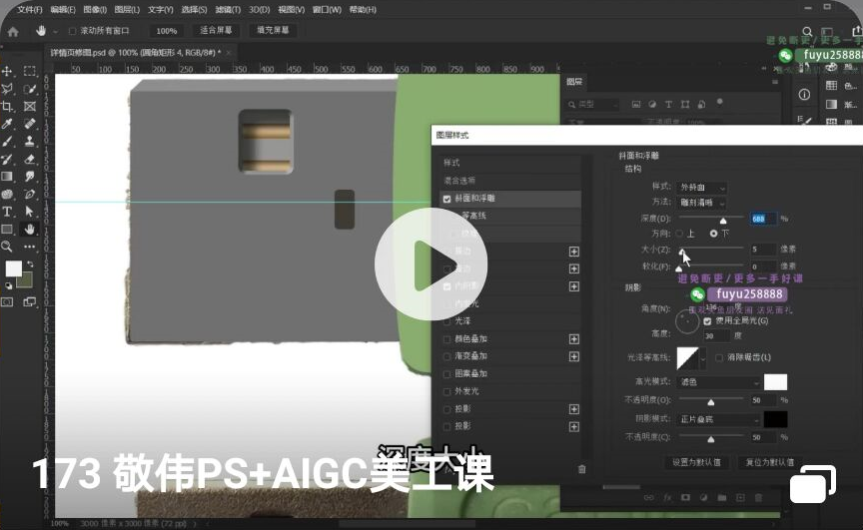Open the 样式 (Style) dropdown in bevel structure

click(703, 187)
